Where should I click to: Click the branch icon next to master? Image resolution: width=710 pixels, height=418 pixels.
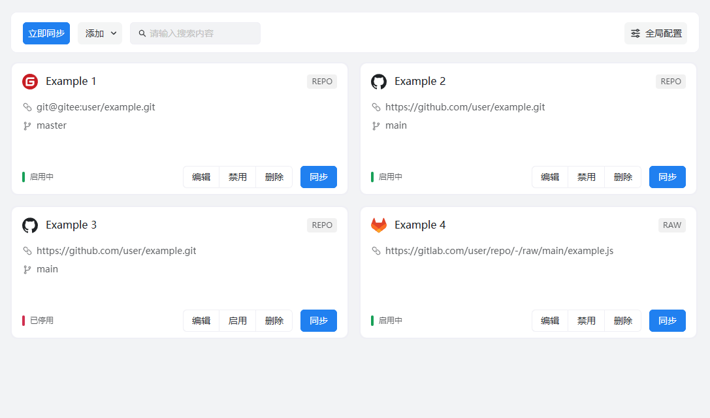point(27,126)
